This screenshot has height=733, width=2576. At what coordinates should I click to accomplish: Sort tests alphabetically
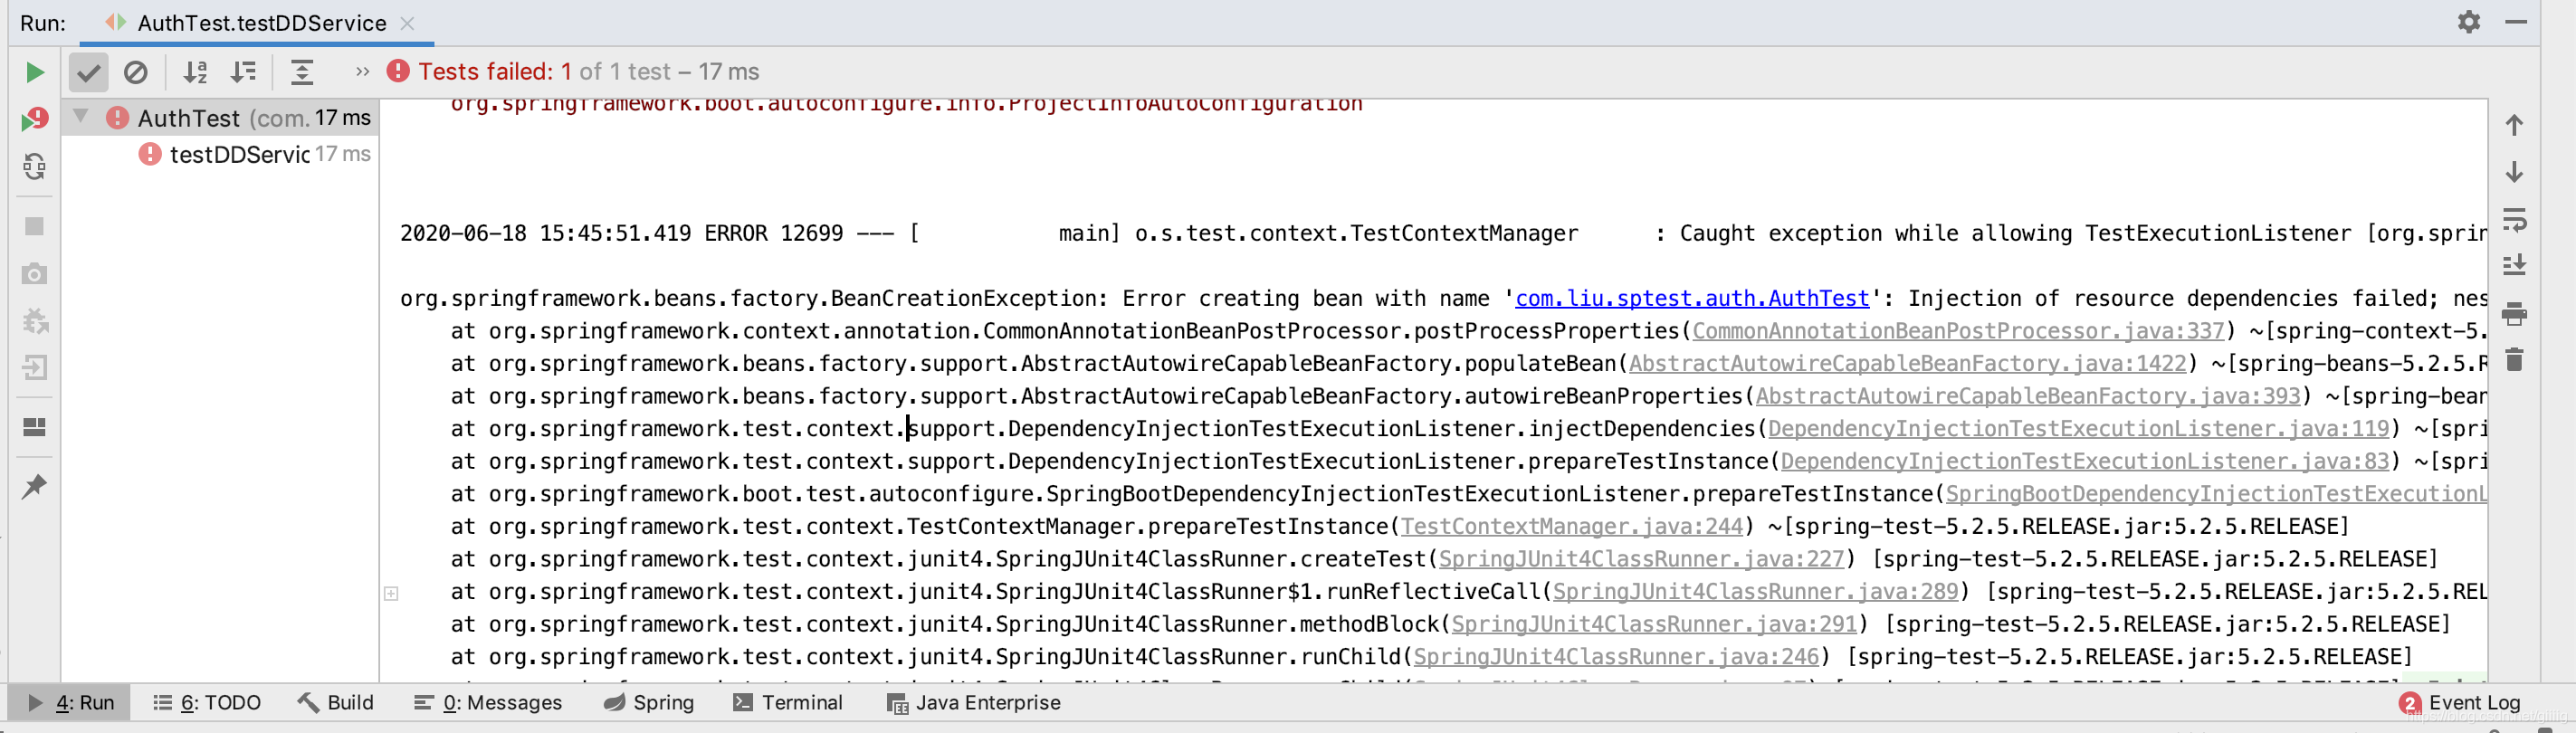(x=195, y=72)
